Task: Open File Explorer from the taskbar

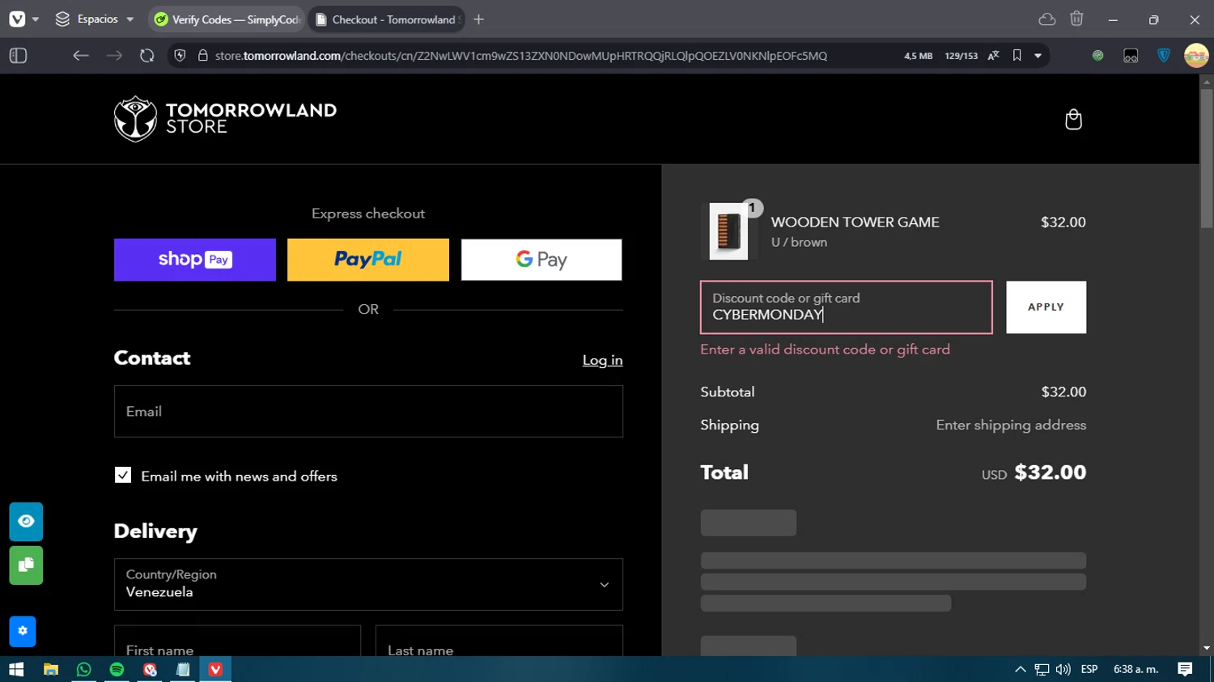Action: (50, 669)
